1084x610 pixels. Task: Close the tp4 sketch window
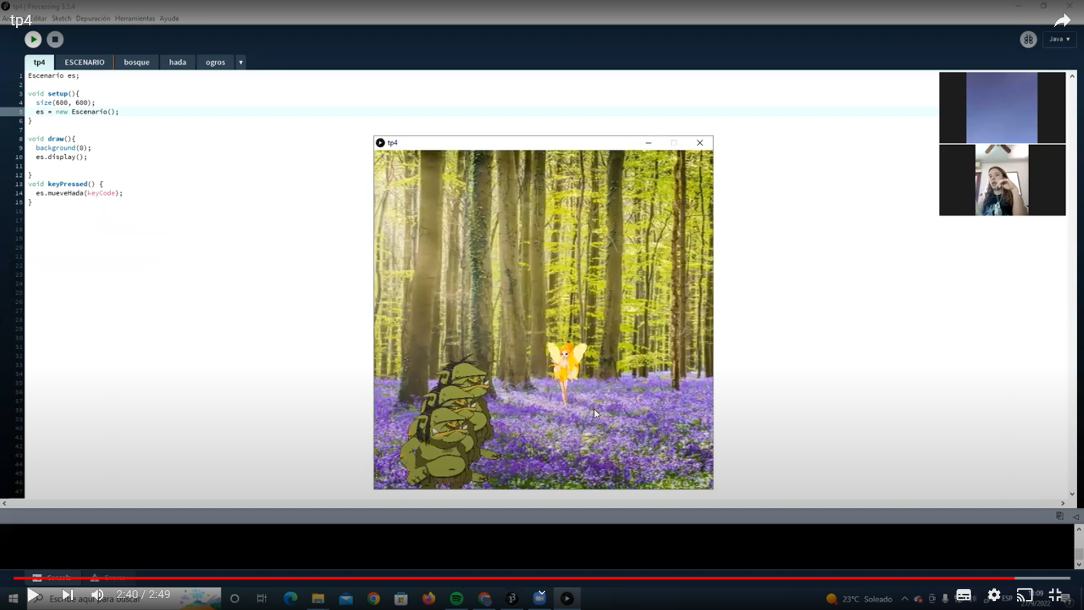(x=700, y=143)
